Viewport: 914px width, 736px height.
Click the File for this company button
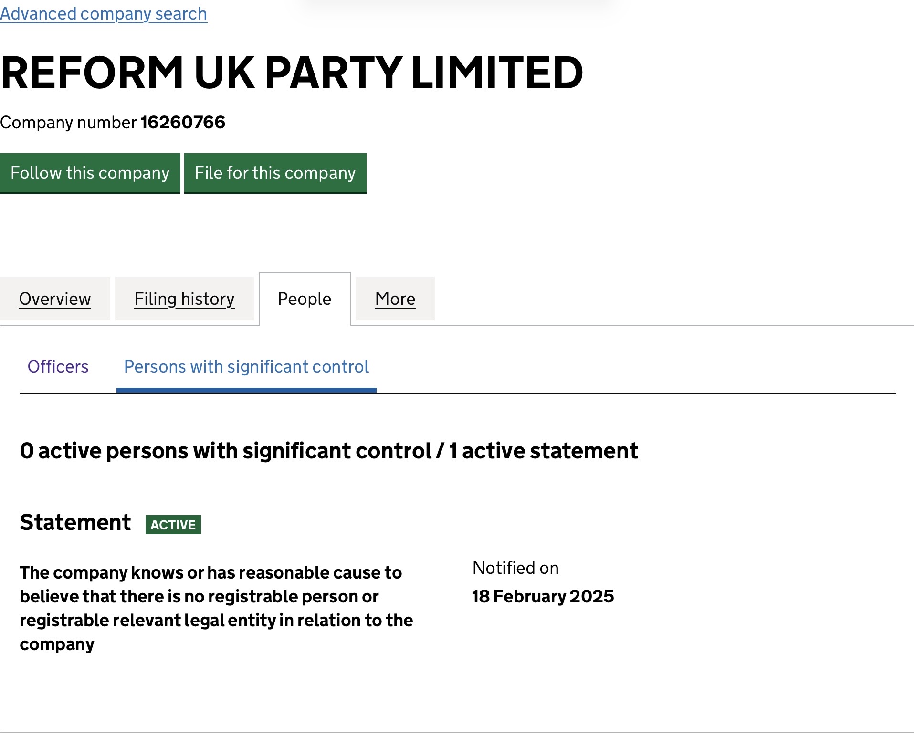(275, 173)
